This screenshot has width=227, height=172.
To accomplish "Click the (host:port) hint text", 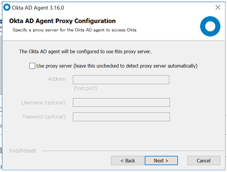I will (85, 88).
